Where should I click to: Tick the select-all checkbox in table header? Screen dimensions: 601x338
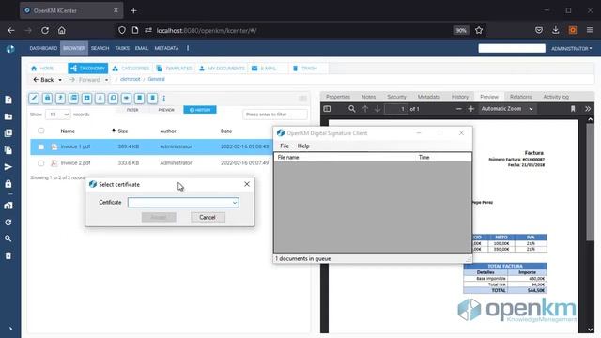41,131
